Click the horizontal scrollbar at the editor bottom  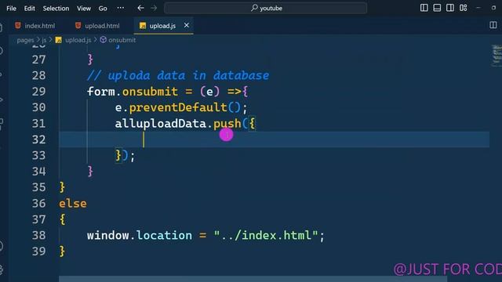tap(253, 279)
